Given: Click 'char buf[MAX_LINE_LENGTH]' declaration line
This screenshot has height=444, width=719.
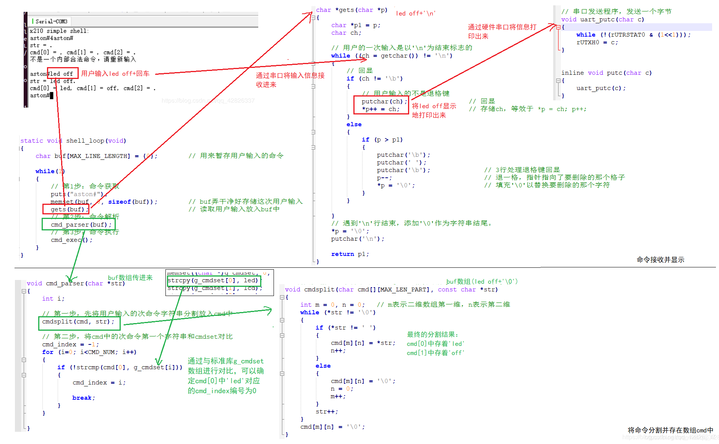Looking at the screenshot, I should [96, 156].
